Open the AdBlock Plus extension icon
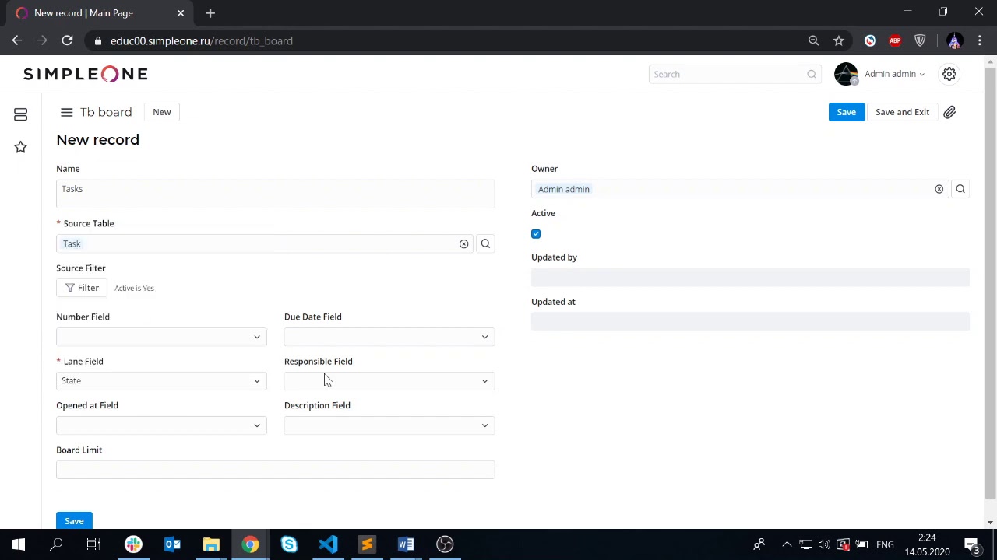997x560 pixels. 895,40
